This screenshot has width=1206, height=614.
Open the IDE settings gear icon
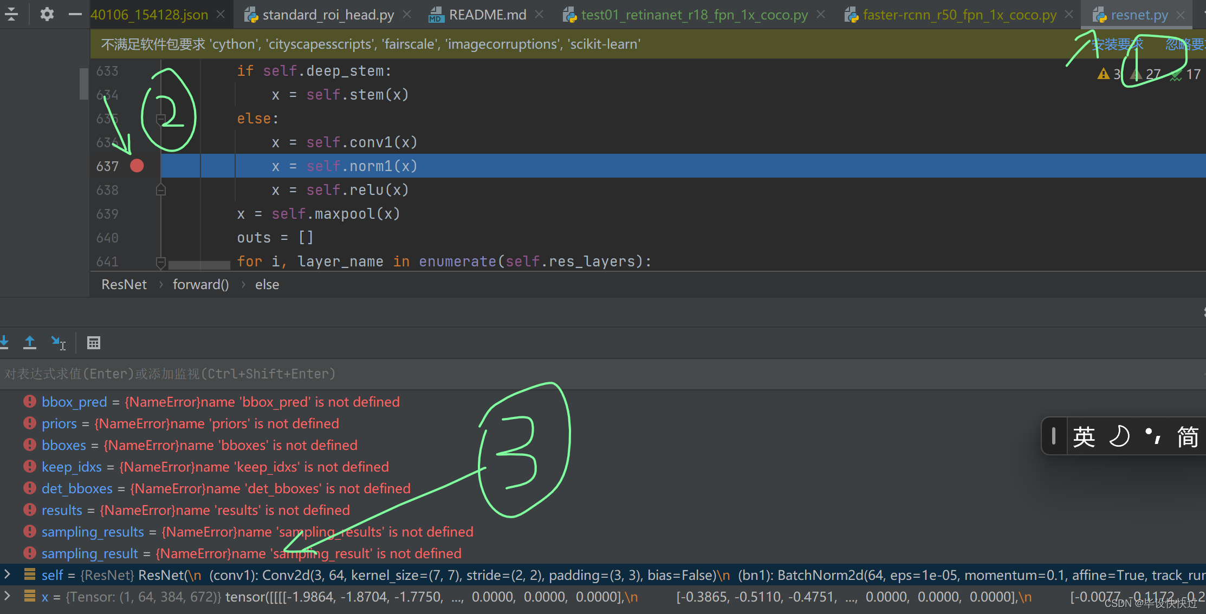[47, 15]
